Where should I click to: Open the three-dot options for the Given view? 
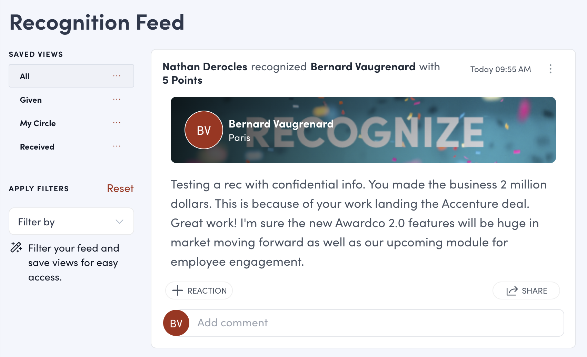[117, 100]
